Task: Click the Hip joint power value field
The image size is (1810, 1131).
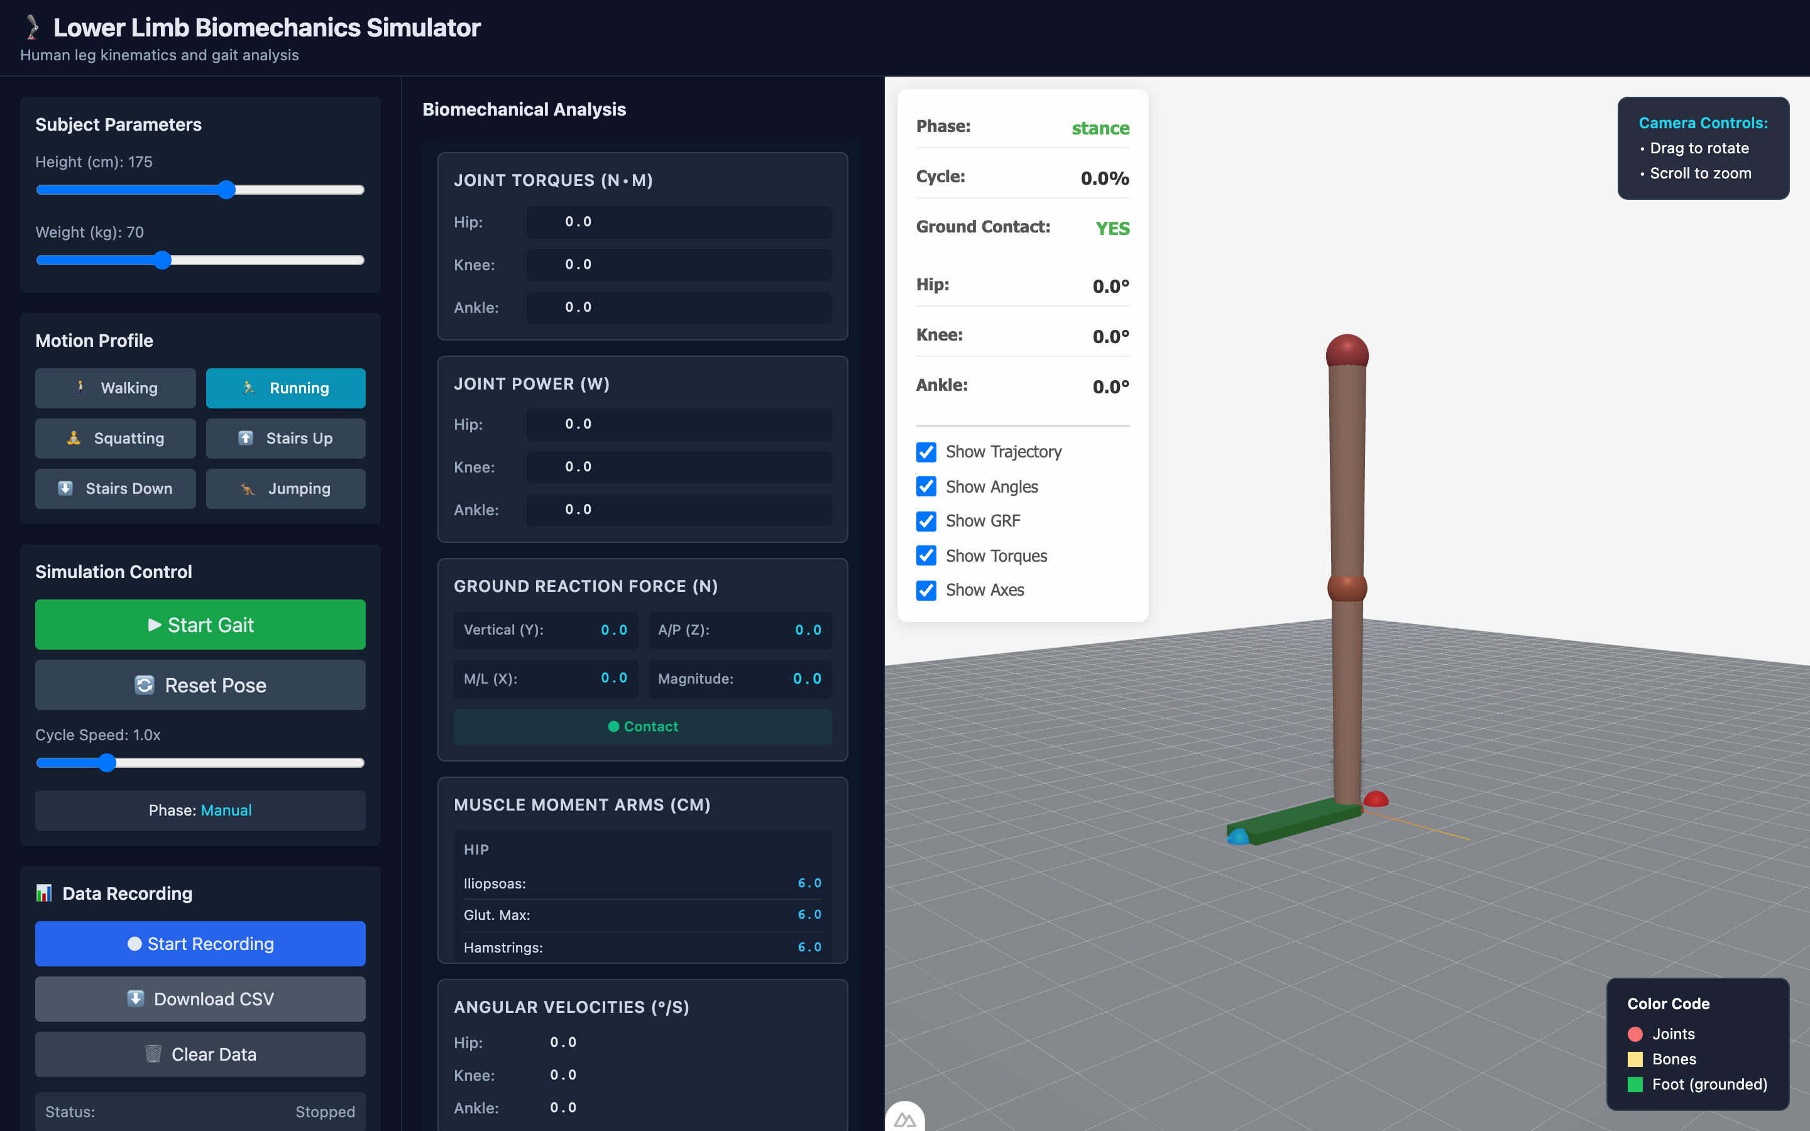Action: click(679, 424)
